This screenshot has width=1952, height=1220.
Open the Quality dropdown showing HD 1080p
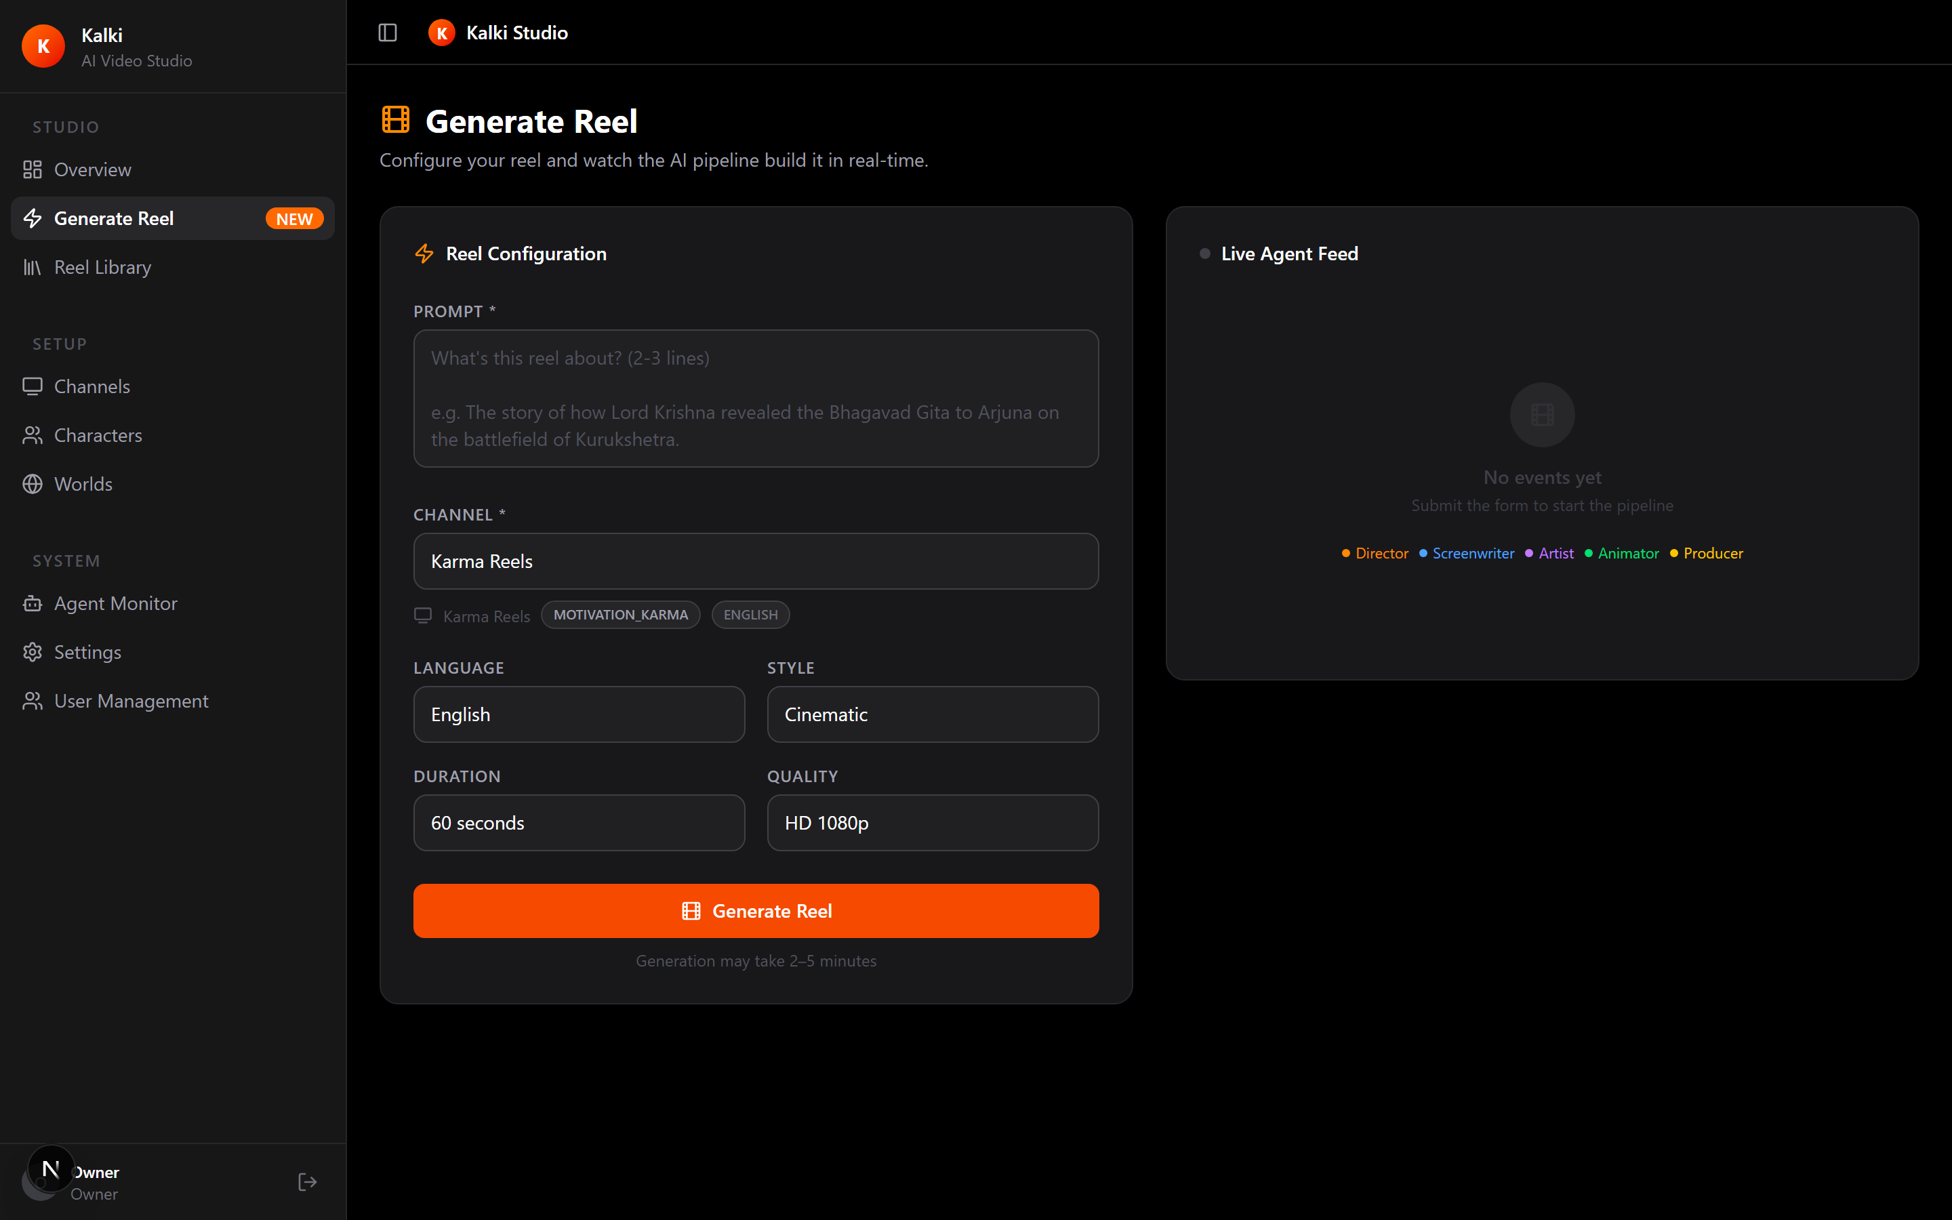click(933, 823)
